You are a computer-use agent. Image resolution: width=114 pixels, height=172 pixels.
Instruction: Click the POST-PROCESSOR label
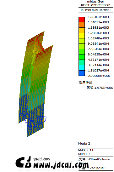(95, 5)
